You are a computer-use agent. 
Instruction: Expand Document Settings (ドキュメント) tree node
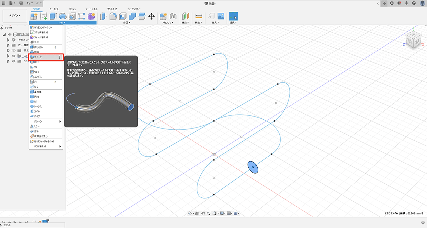tap(8, 40)
